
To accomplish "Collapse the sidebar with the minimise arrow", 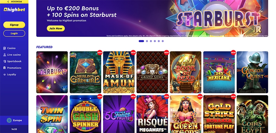I will coord(8,2).
